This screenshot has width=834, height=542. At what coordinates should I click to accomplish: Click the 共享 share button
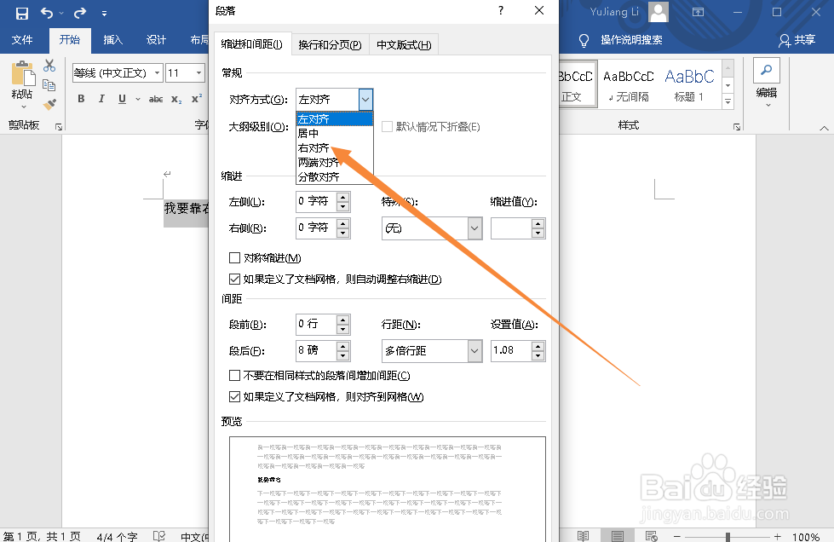point(797,40)
